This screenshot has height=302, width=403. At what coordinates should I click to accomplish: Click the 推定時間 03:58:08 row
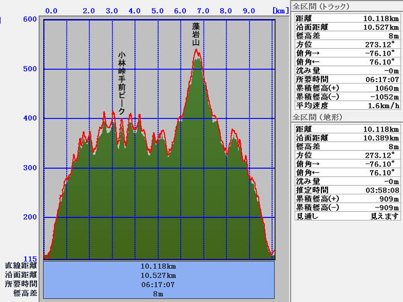click(x=347, y=190)
